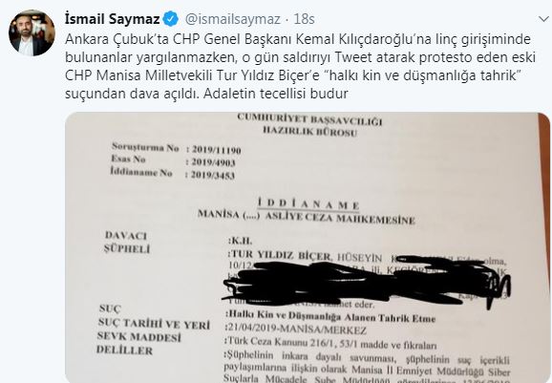Click the blacked-out redacted area in photo
The image size is (552, 383).
pyautogui.click(x=366, y=282)
